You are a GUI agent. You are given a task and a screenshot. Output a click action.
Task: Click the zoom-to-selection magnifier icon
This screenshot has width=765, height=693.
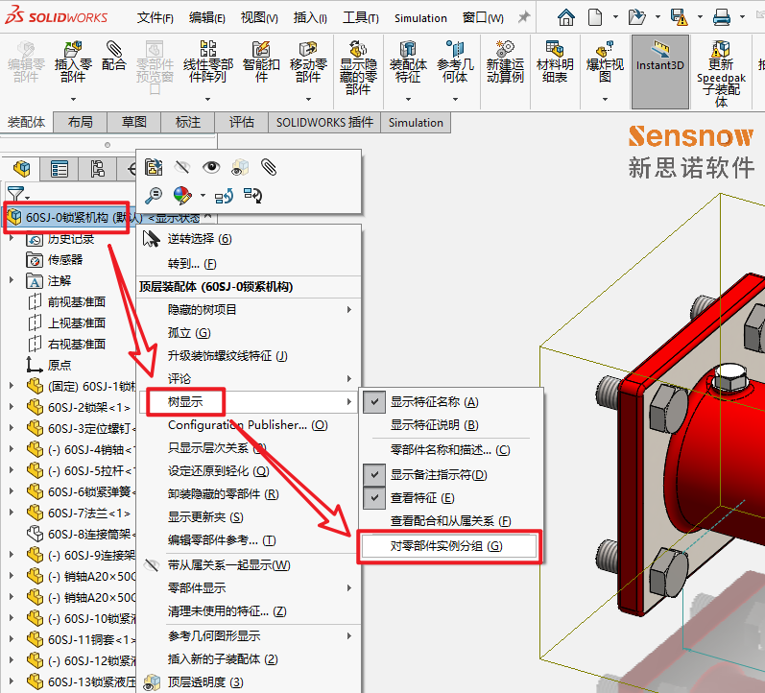click(154, 195)
